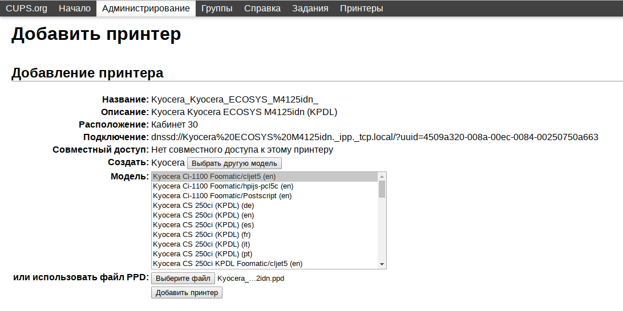Open the Администрирование tab
The width and height of the screenshot is (623, 311).
[x=146, y=9]
